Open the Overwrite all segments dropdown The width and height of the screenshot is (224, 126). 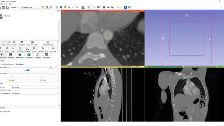tap(34, 93)
